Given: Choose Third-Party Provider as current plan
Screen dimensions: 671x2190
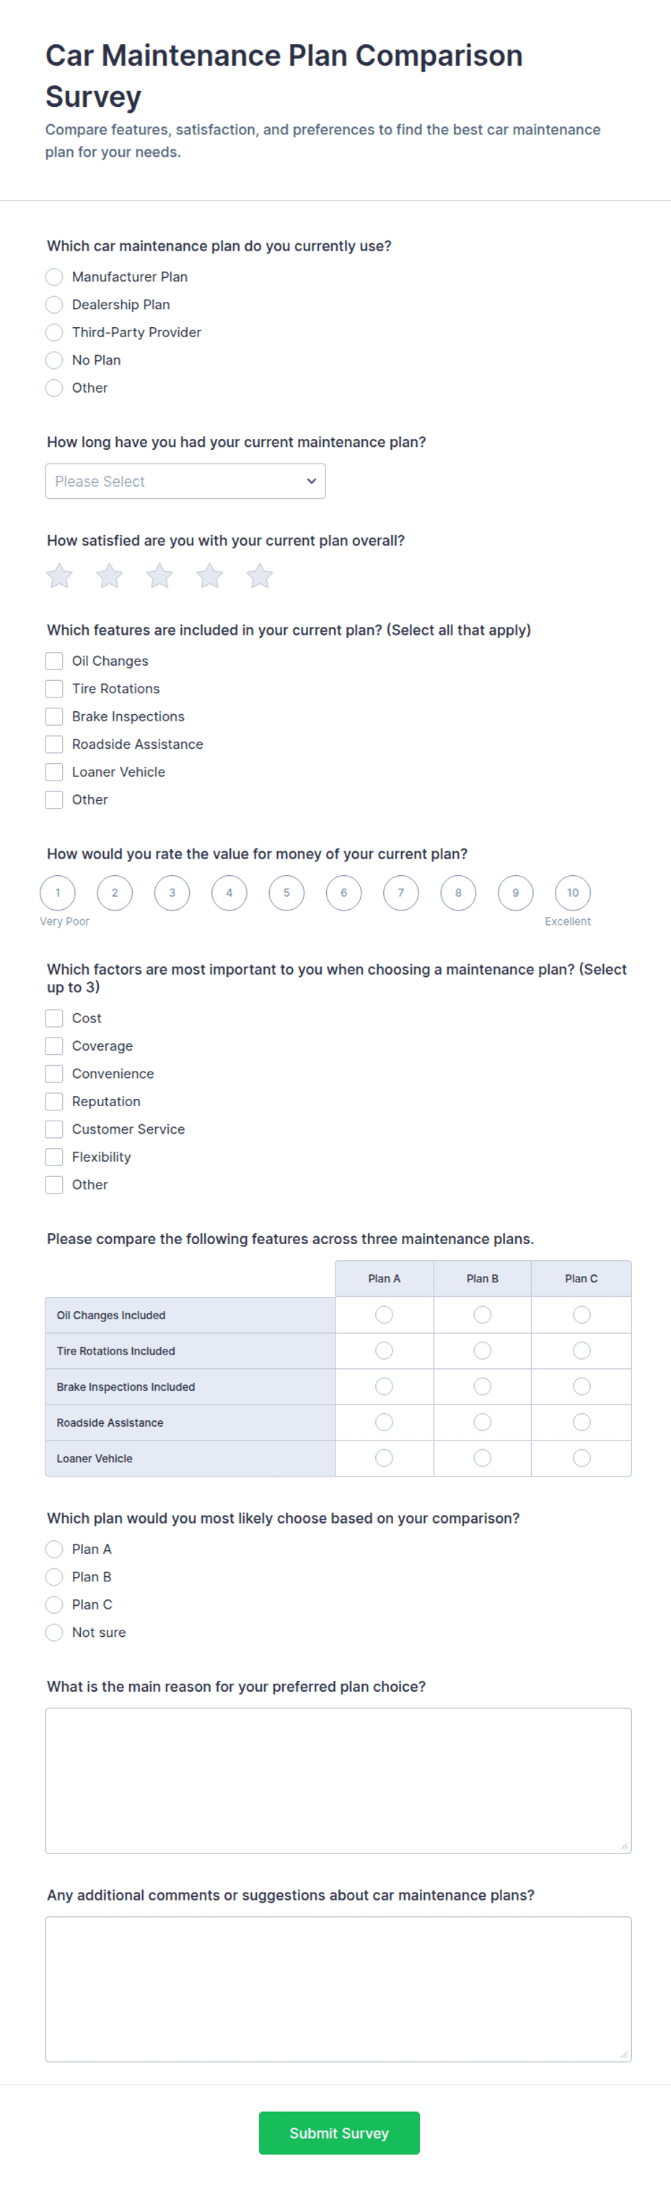Looking at the screenshot, I should (54, 332).
